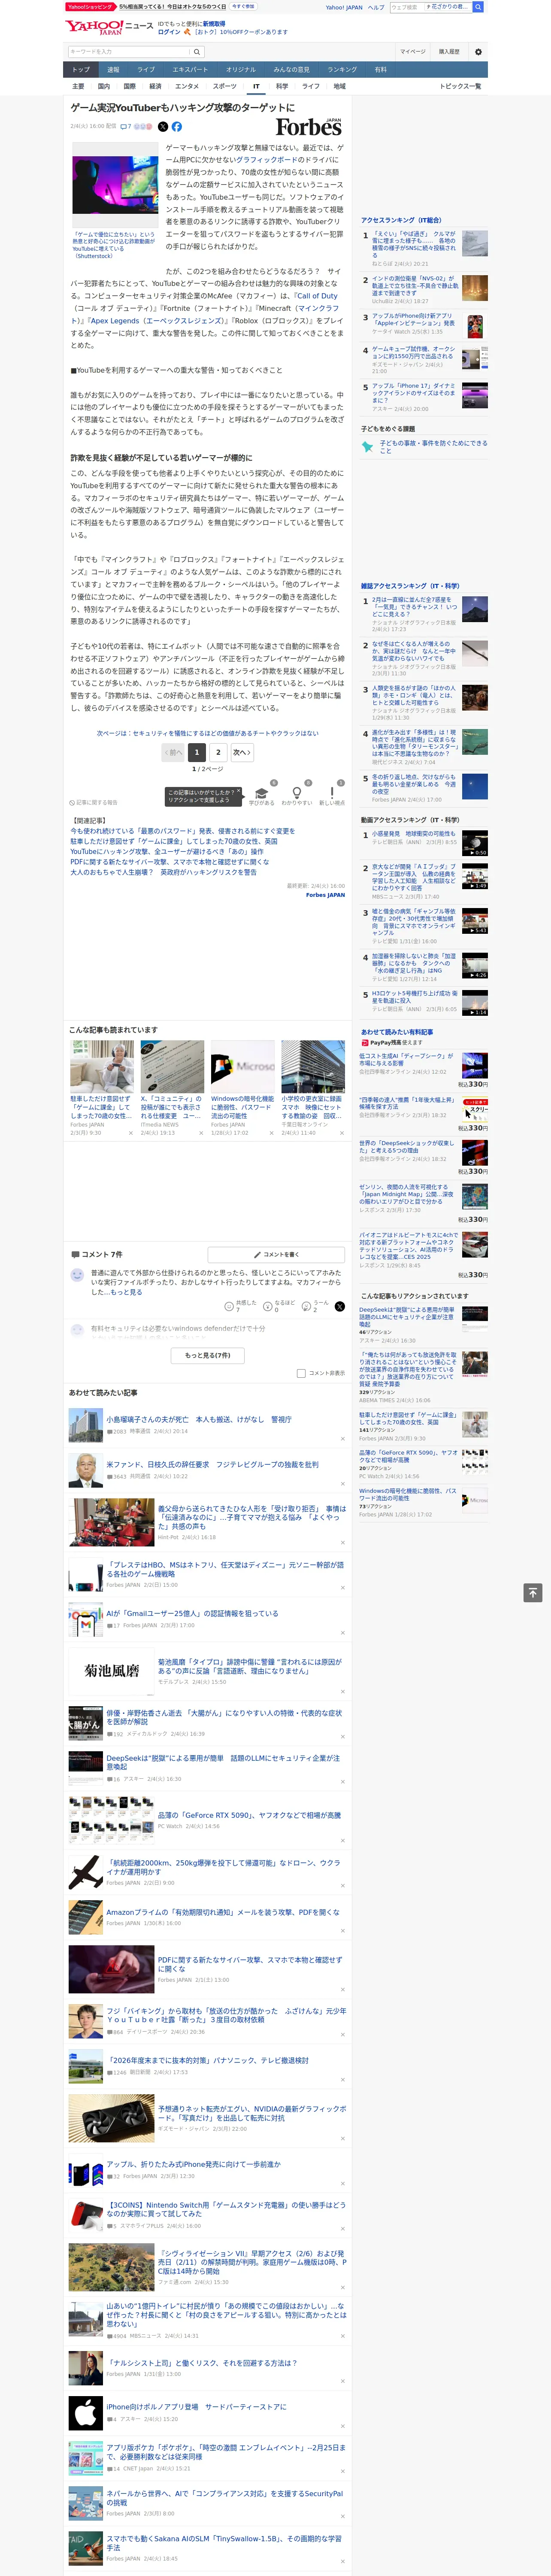Dismiss the 駐車しただけ recommended card

[131, 1133]
